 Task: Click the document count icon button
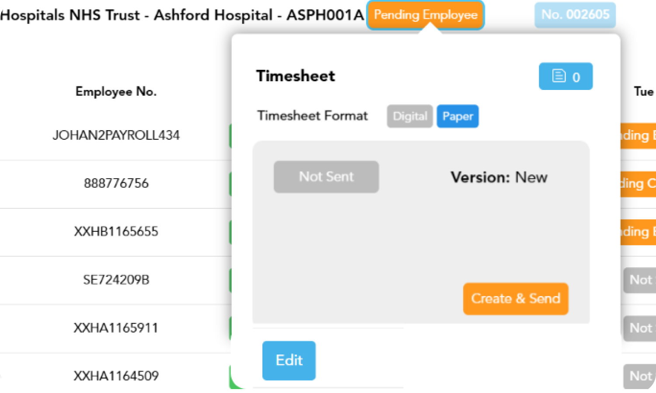pos(565,76)
